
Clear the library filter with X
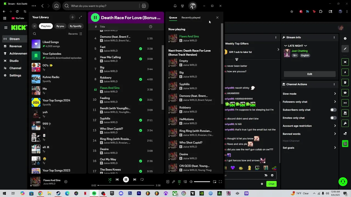click(x=35, y=26)
